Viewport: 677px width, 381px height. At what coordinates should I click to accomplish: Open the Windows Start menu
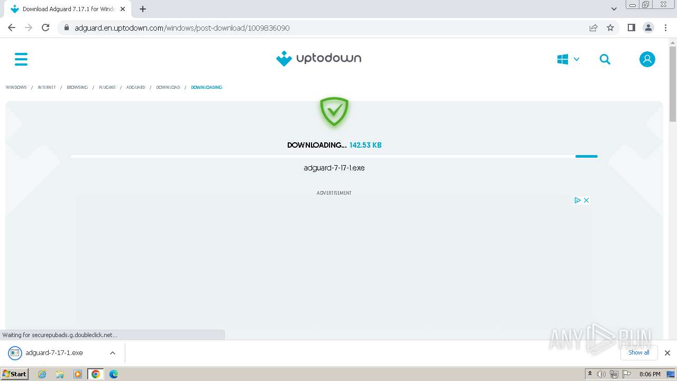click(x=14, y=374)
